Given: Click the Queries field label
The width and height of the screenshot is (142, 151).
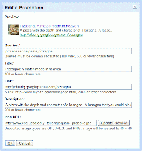Looking at the screenshot, I should click(x=12, y=45).
